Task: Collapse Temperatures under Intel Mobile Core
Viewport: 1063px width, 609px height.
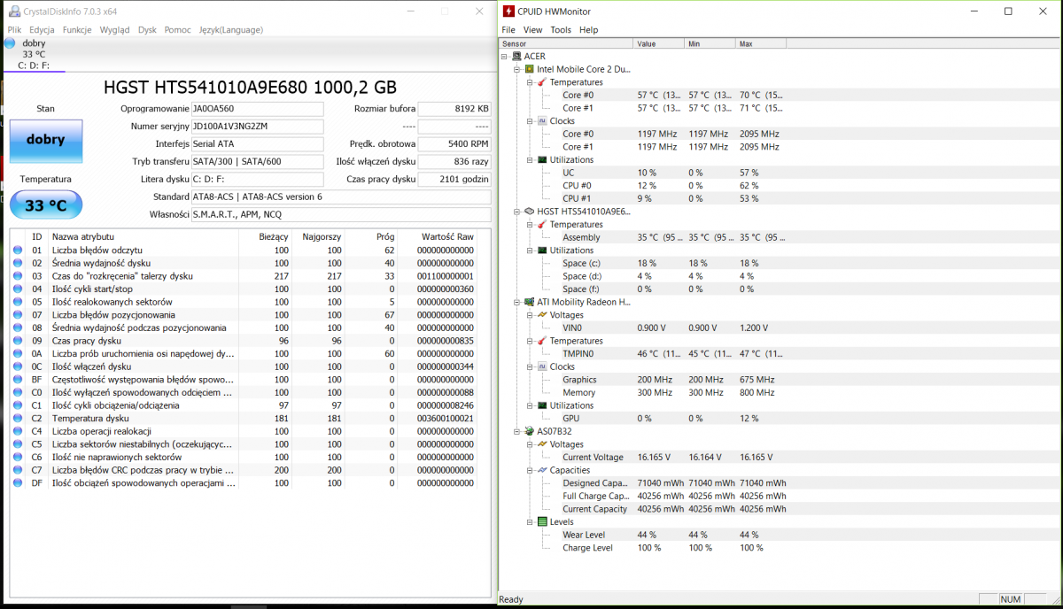Action: point(530,82)
